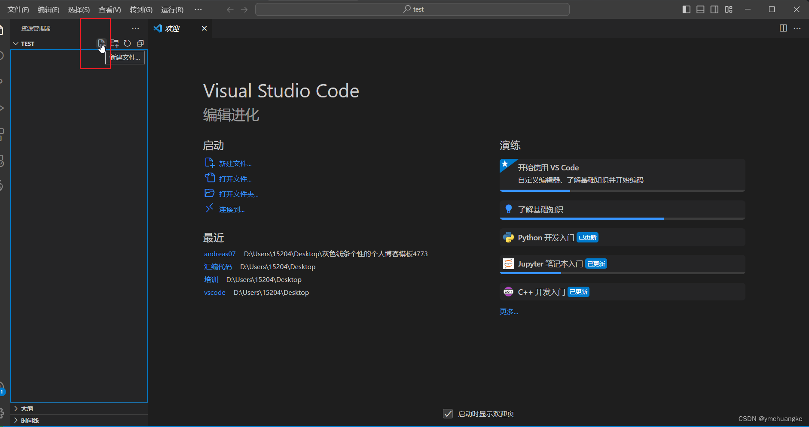This screenshot has width=809, height=427.
Task: Click the lightbulb icon of 了解基础知识
Action: pyautogui.click(x=509, y=209)
